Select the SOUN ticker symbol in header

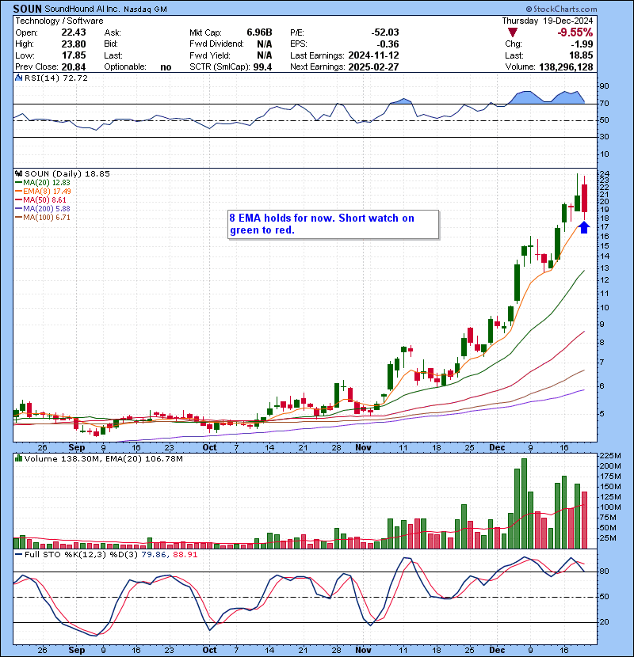pos(27,9)
